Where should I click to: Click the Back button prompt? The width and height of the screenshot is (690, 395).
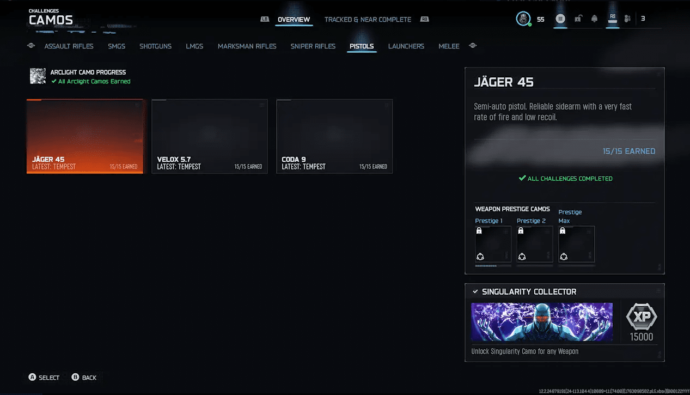point(84,378)
